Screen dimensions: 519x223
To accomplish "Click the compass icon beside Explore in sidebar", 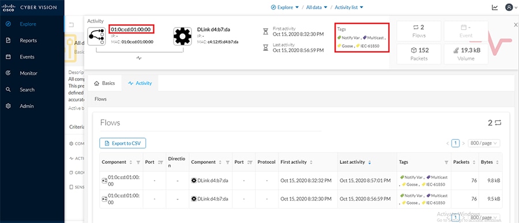I will [x=8, y=24].
